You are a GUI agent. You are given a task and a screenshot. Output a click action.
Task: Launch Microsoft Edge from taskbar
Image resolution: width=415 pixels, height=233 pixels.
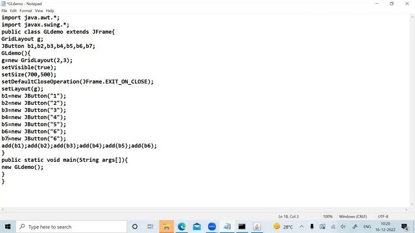182,227
